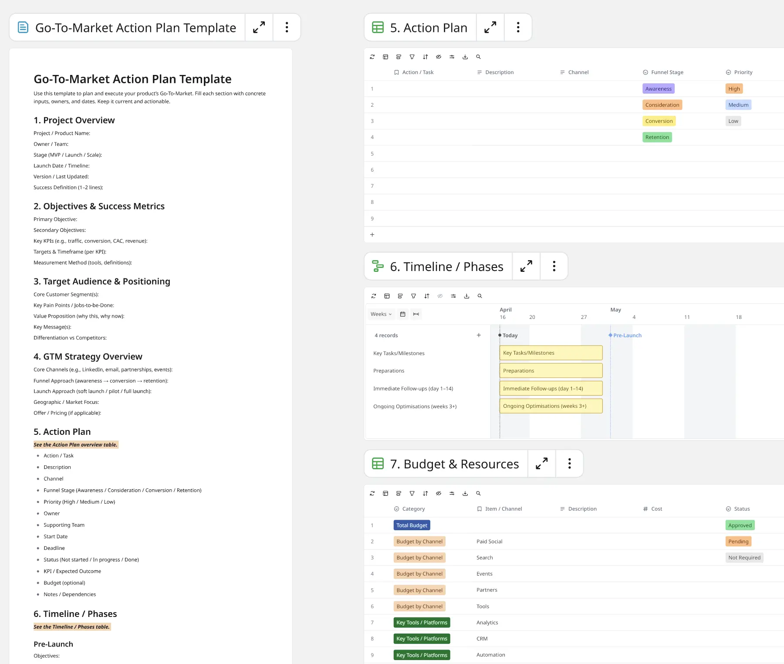Select the purple Awareness tag

pos(658,89)
